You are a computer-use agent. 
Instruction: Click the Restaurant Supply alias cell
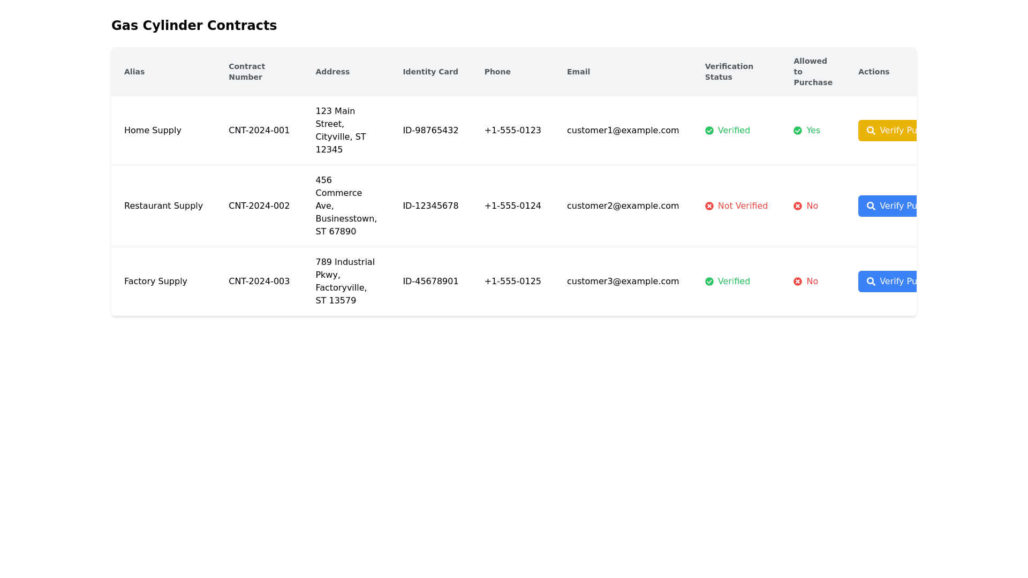click(x=163, y=206)
